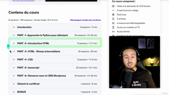The height and width of the screenshot is (95, 169).
Task: Click 1 sessions • 4 min duration
Action: click(89, 92)
